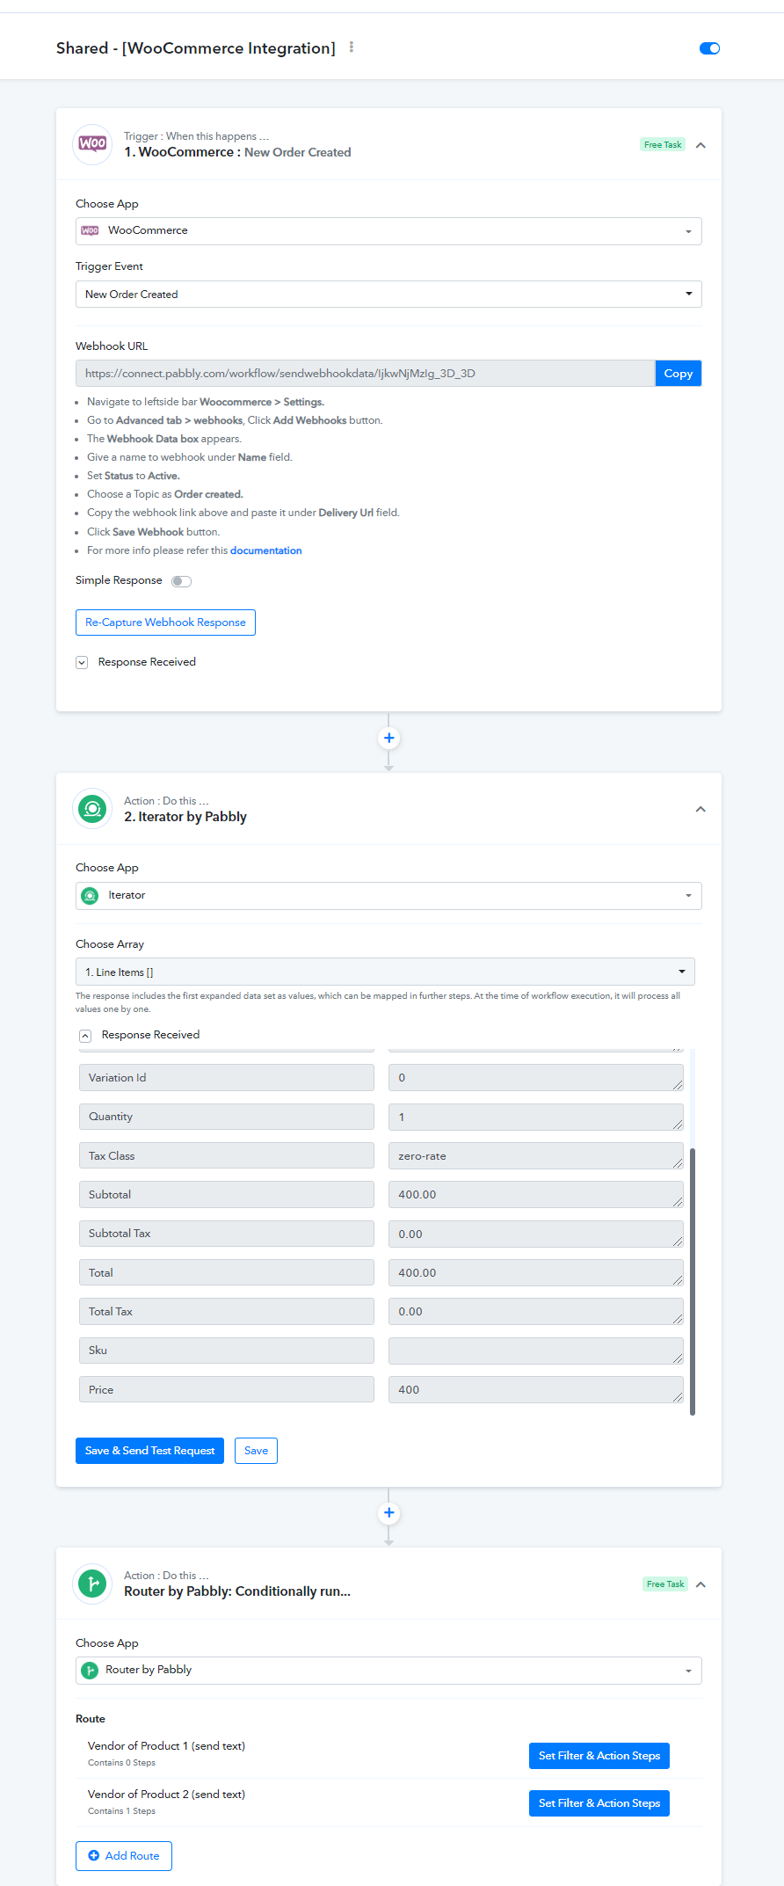This screenshot has width=784, height=1886.
Task: Select the Webhook URL field
Action: tap(365, 374)
